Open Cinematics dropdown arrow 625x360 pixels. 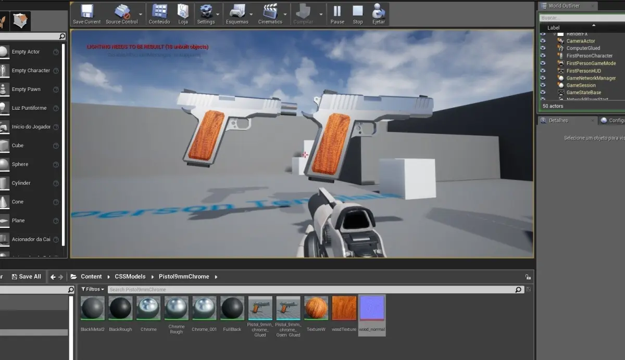[x=285, y=15]
